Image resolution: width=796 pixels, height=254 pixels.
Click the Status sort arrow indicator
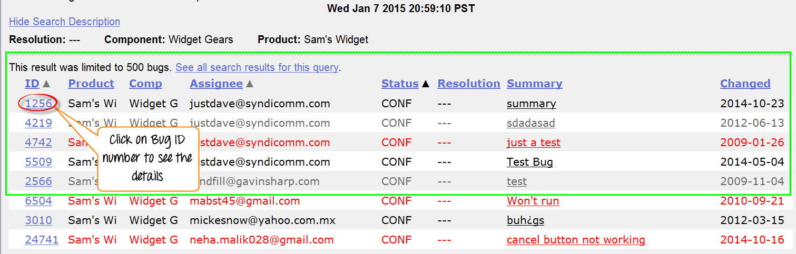(426, 84)
